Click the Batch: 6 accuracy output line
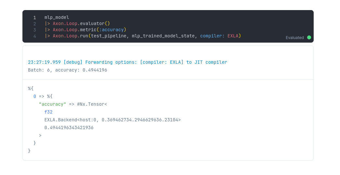 click(x=67, y=70)
